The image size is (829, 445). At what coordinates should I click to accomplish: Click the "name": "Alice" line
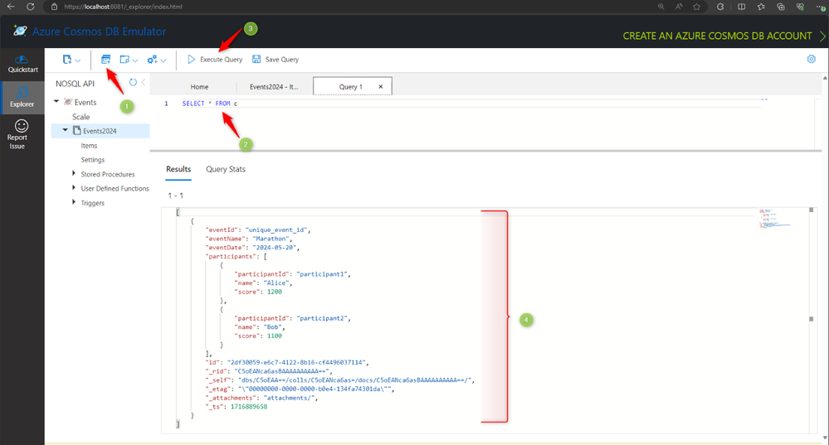(263, 283)
